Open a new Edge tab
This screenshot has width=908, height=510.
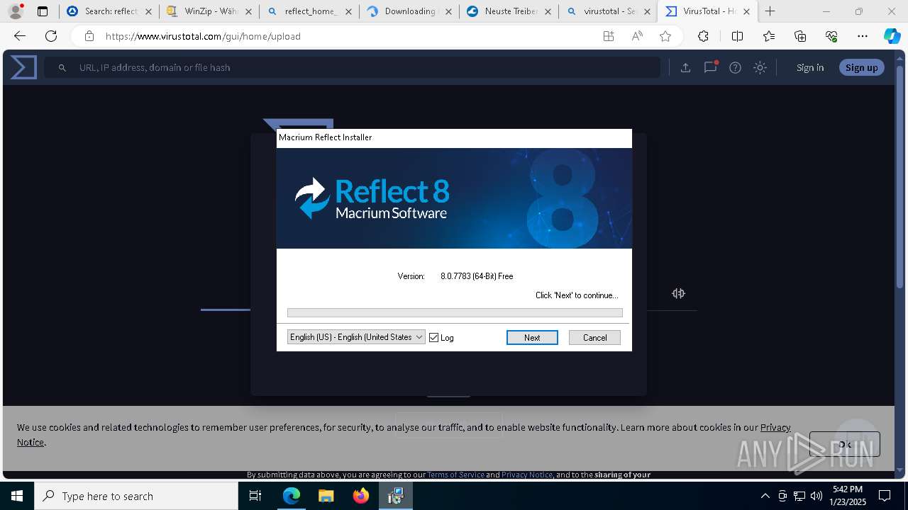pyautogui.click(x=770, y=11)
